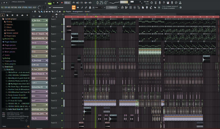Click the red record button
The height and width of the screenshot is (129, 220).
point(62,3)
